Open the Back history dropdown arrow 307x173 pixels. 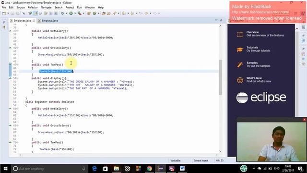[x=150, y=13]
